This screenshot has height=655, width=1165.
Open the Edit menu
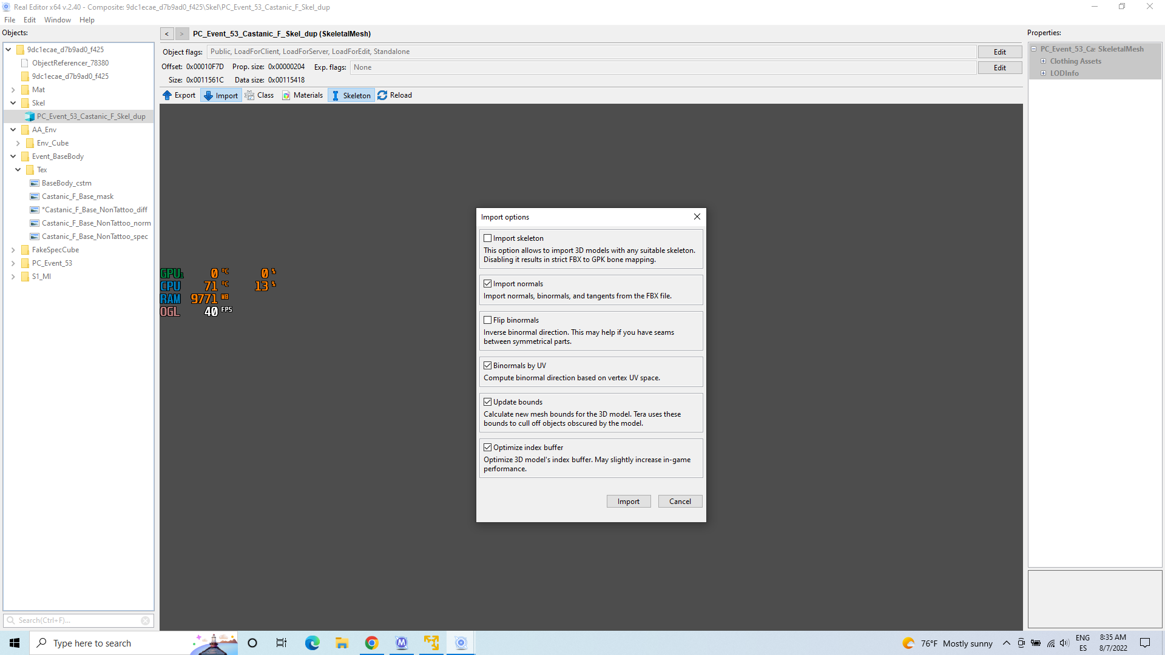click(x=29, y=20)
